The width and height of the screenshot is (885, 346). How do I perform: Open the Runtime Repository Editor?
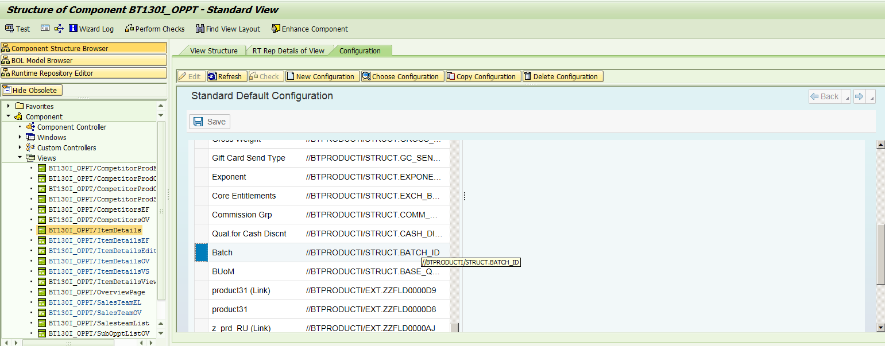coord(48,73)
